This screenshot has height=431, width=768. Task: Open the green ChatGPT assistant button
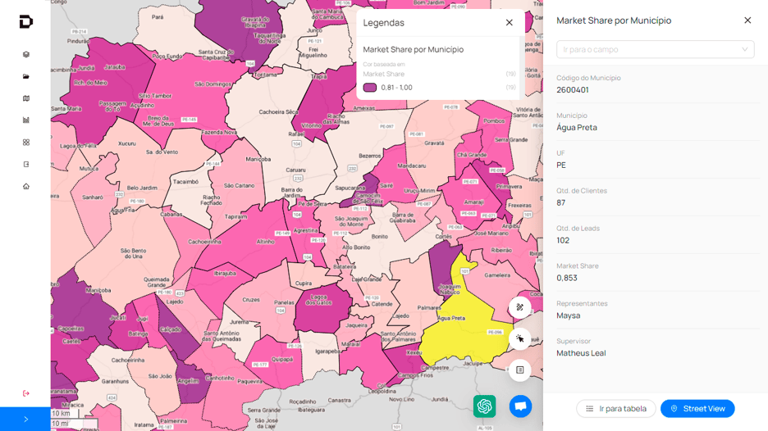pyautogui.click(x=484, y=406)
